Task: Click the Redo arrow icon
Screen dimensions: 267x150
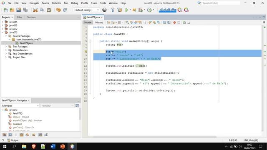Action: 65,10
